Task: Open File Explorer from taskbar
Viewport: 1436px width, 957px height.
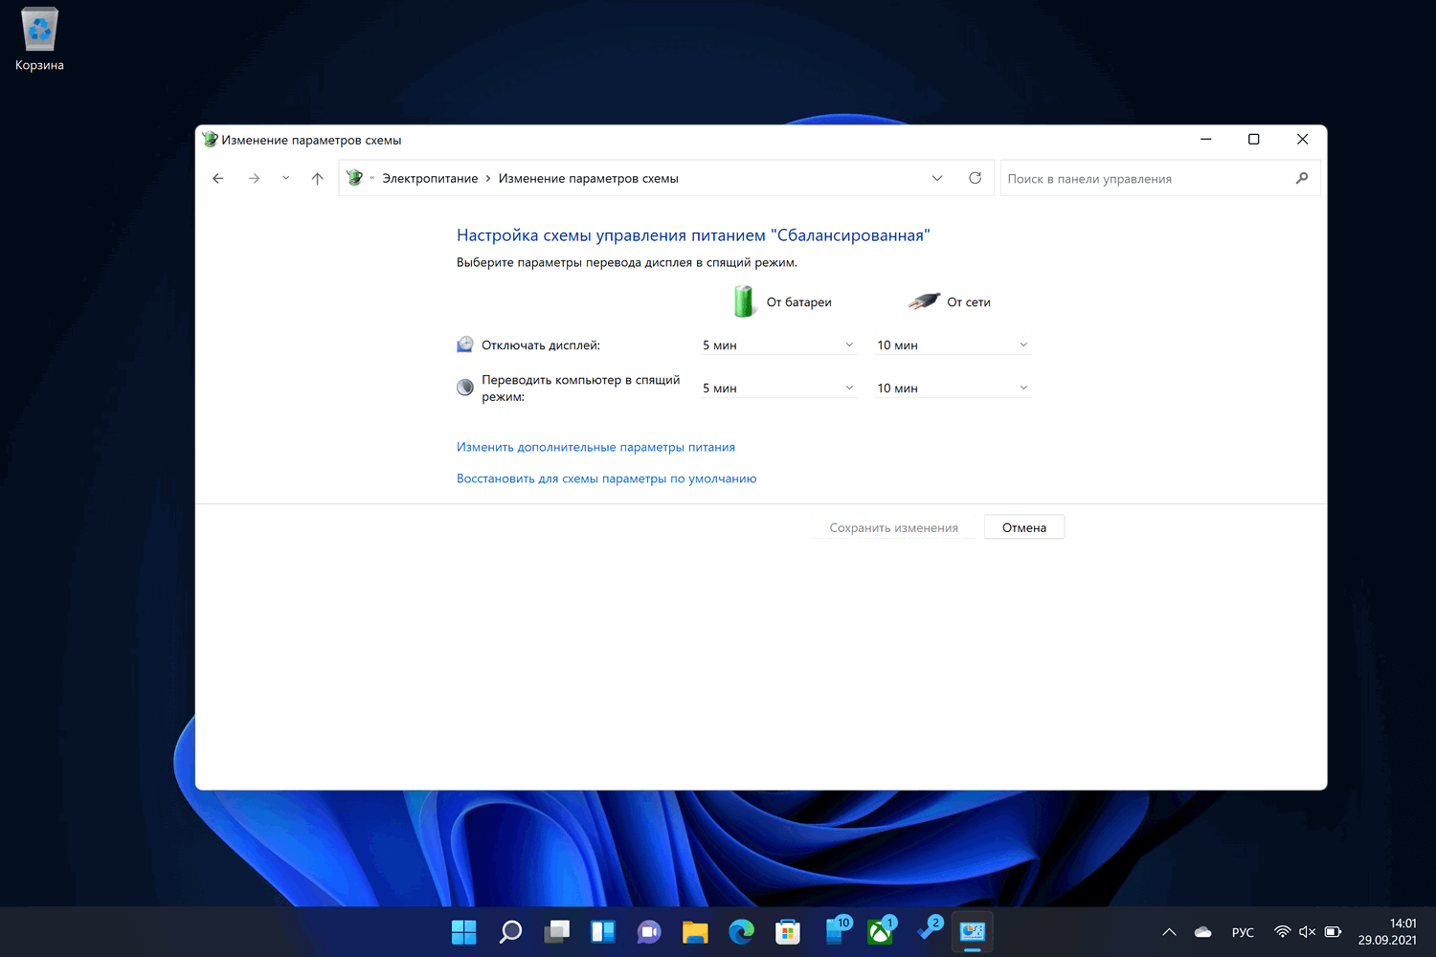Action: click(x=695, y=931)
